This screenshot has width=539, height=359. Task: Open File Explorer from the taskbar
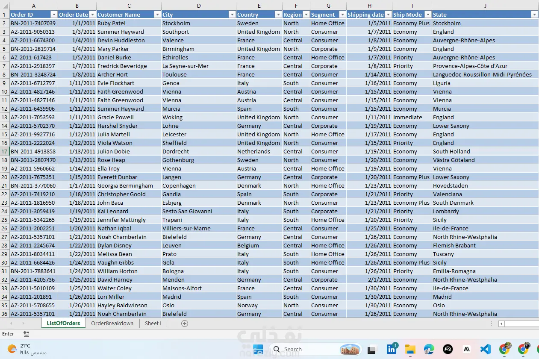tap(410, 349)
